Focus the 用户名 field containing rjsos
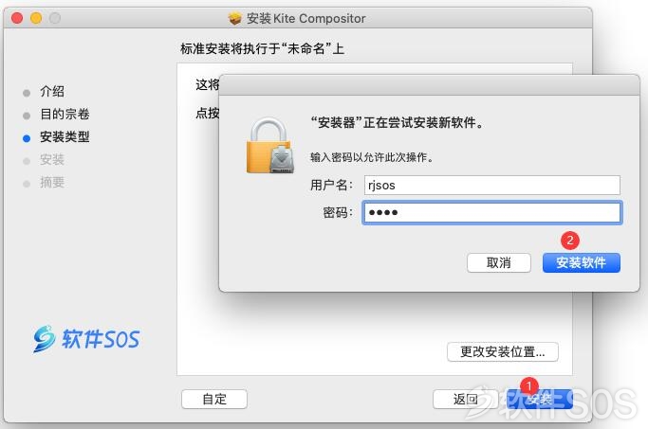The width and height of the screenshot is (648, 429). click(491, 186)
